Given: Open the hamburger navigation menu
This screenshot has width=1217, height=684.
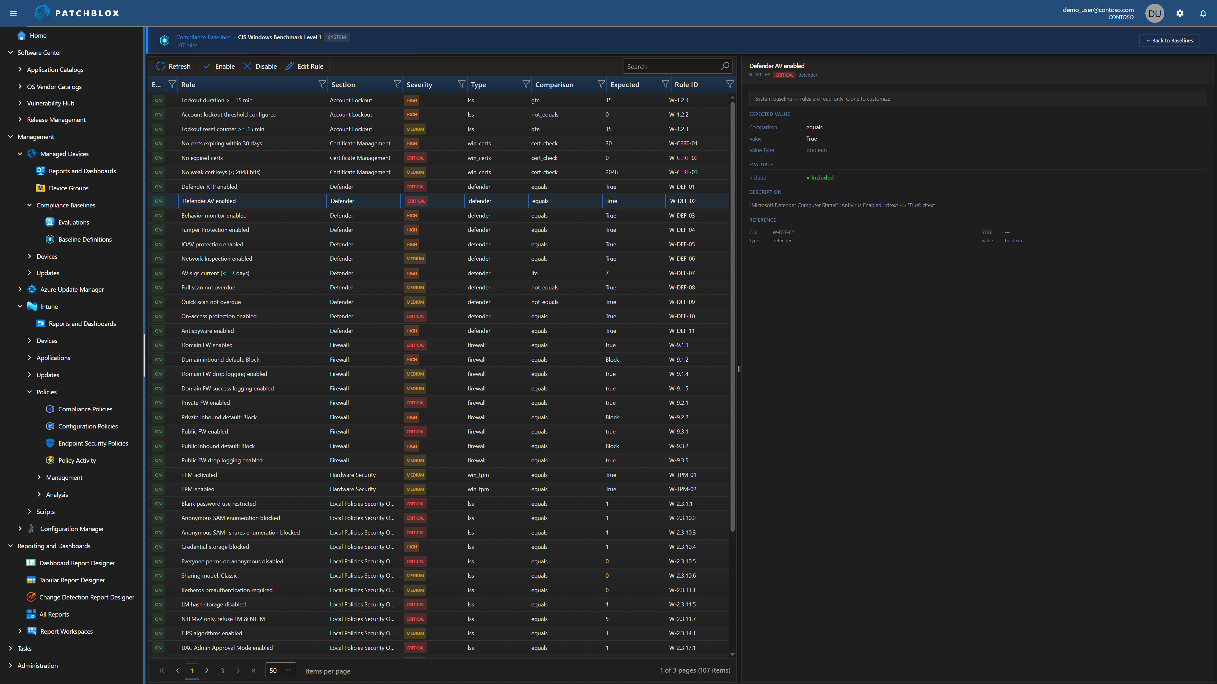Looking at the screenshot, I should pyautogui.click(x=13, y=13).
